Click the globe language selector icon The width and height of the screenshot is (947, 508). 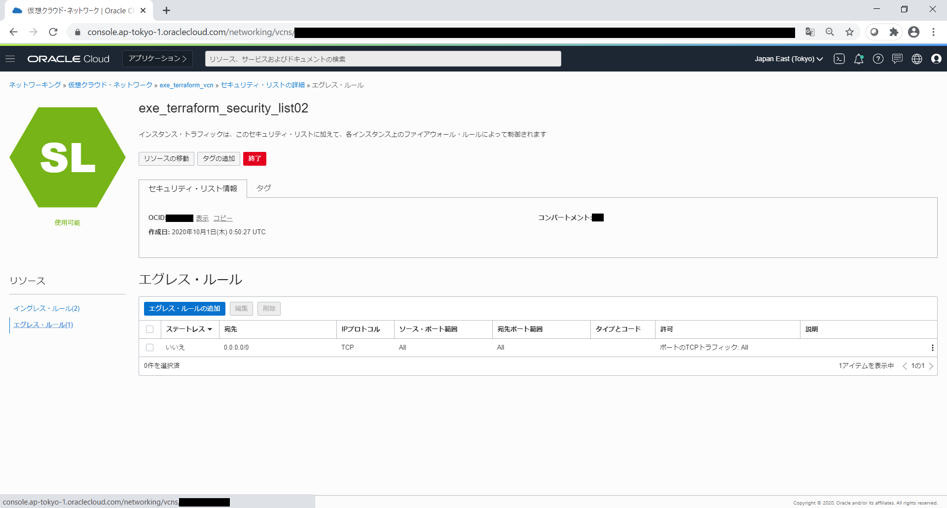(x=917, y=59)
